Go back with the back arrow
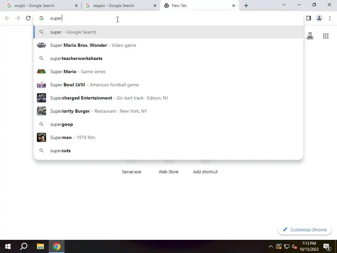337x253 pixels. (x=7, y=18)
